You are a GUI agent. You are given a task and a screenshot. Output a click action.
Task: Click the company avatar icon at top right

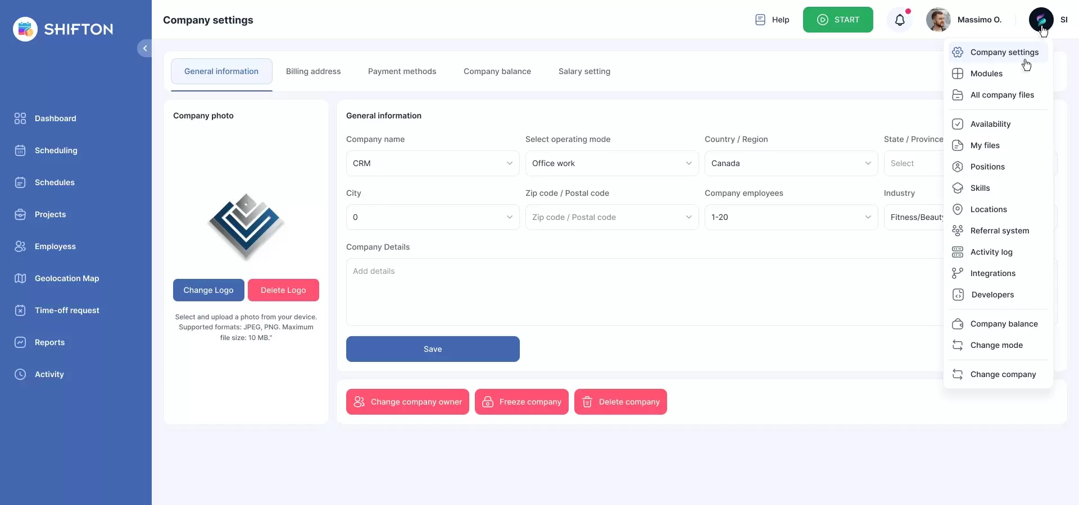1041,20
